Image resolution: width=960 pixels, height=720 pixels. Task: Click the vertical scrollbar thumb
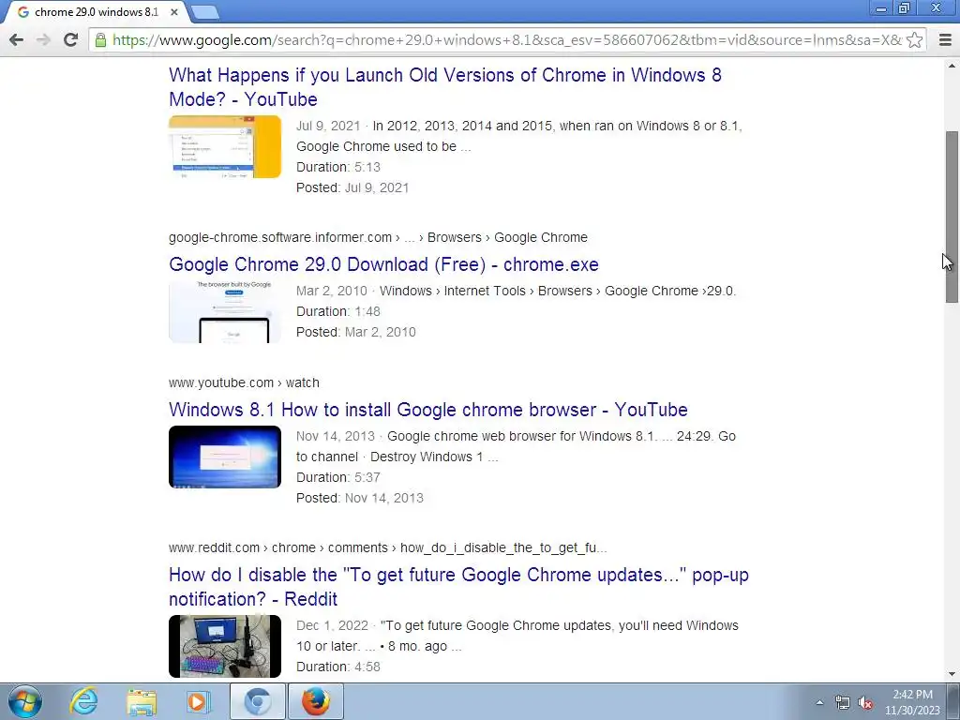tap(952, 217)
